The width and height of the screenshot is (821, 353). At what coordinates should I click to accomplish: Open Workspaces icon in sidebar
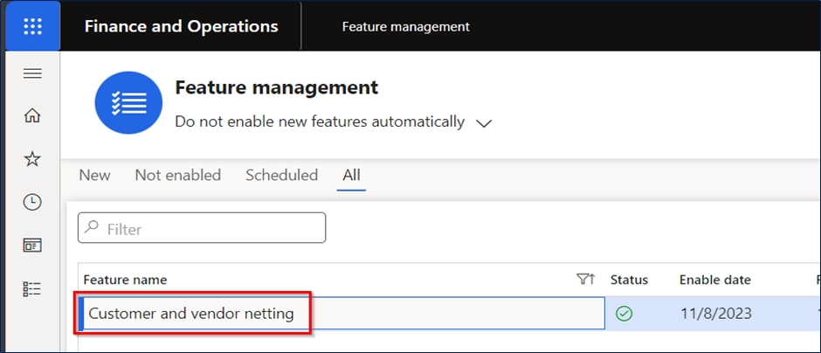(33, 246)
